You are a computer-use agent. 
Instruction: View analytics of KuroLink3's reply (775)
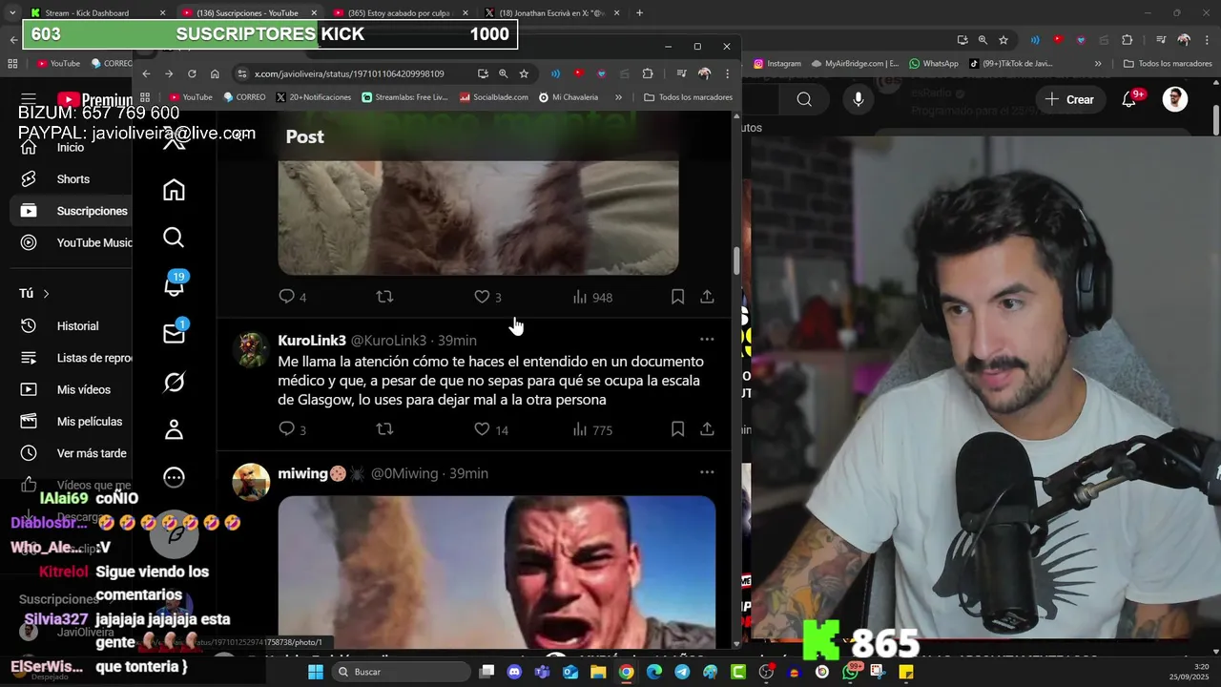pyautogui.click(x=592, y=430)
